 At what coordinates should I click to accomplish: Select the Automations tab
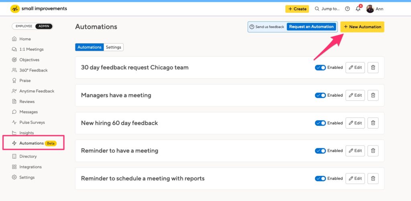[x=90, y=47]
